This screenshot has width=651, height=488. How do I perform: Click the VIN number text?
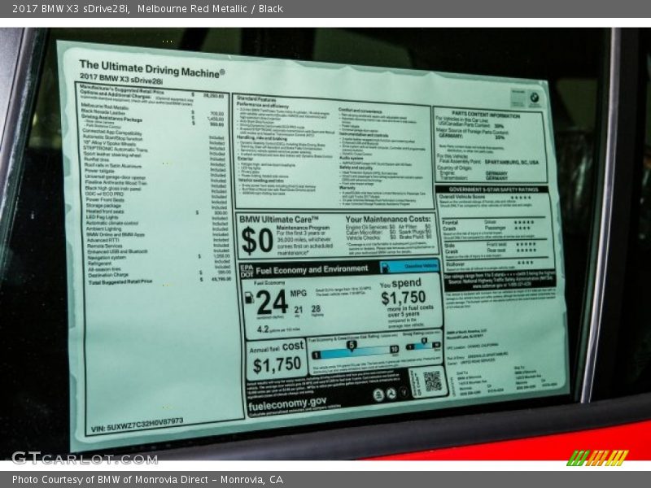pyautogui.click(x=137, y=425)
